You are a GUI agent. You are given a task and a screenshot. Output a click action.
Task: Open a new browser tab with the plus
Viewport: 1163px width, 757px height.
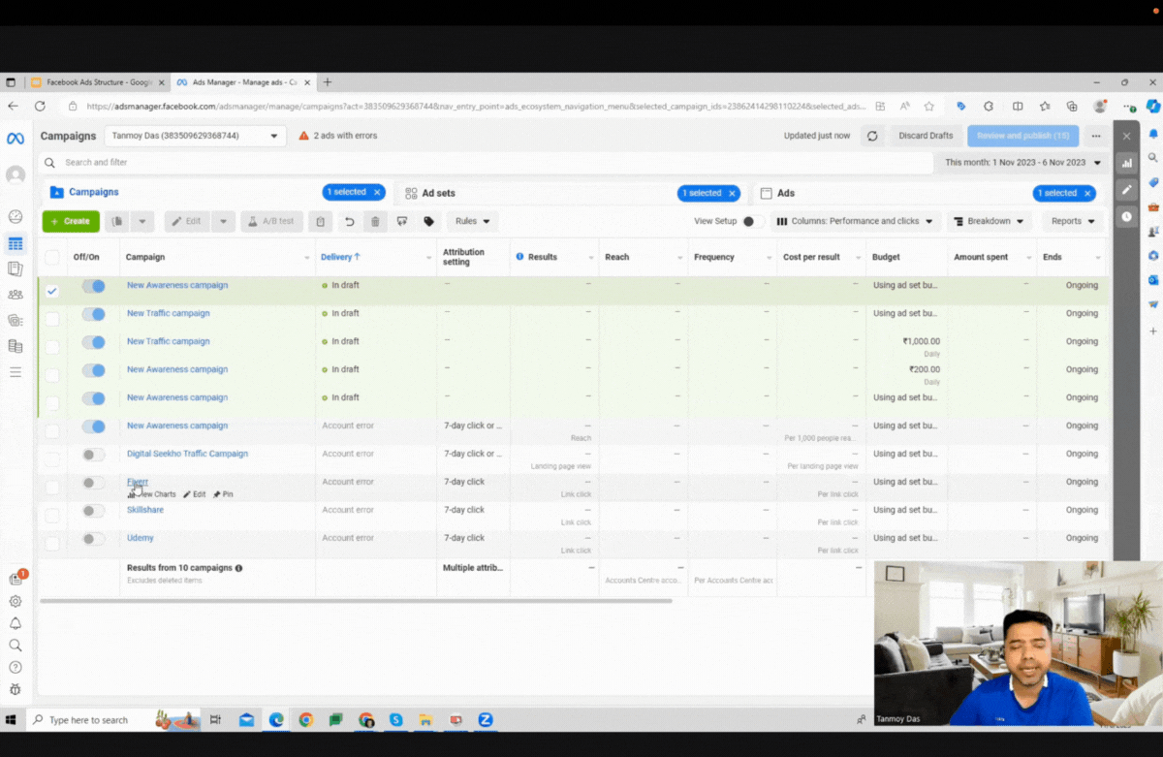328,82
